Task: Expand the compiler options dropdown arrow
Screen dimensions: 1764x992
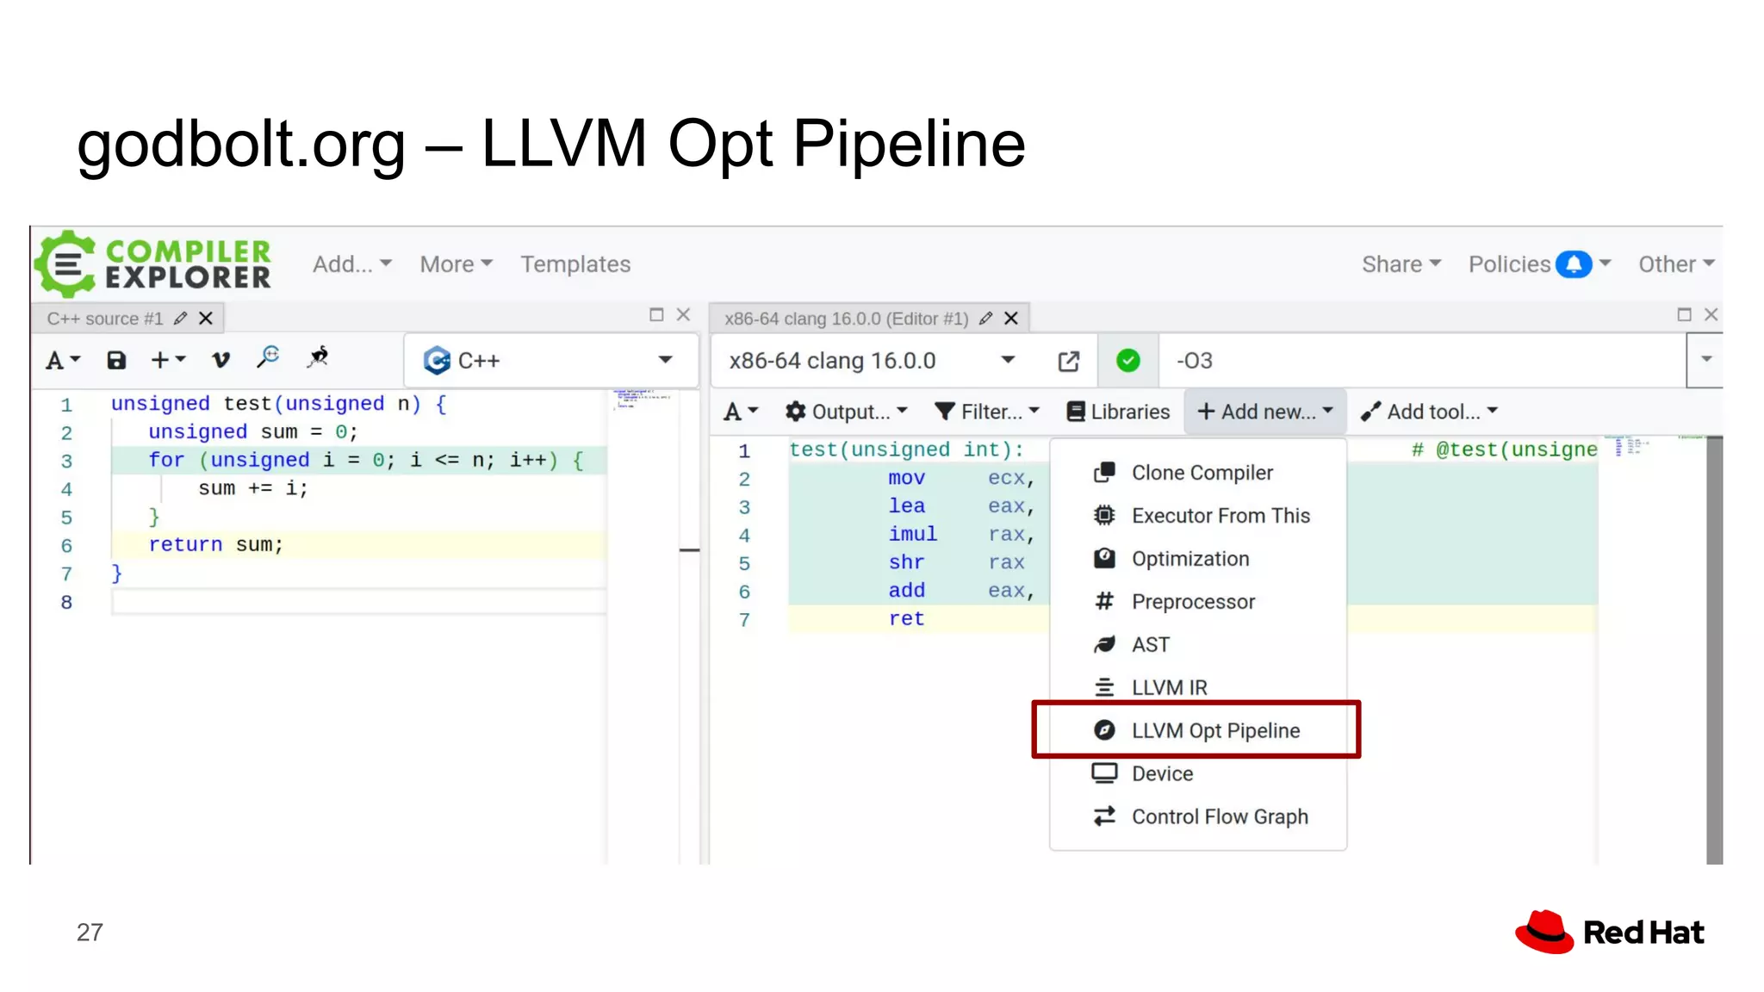Action: [x=1705, y=359]
